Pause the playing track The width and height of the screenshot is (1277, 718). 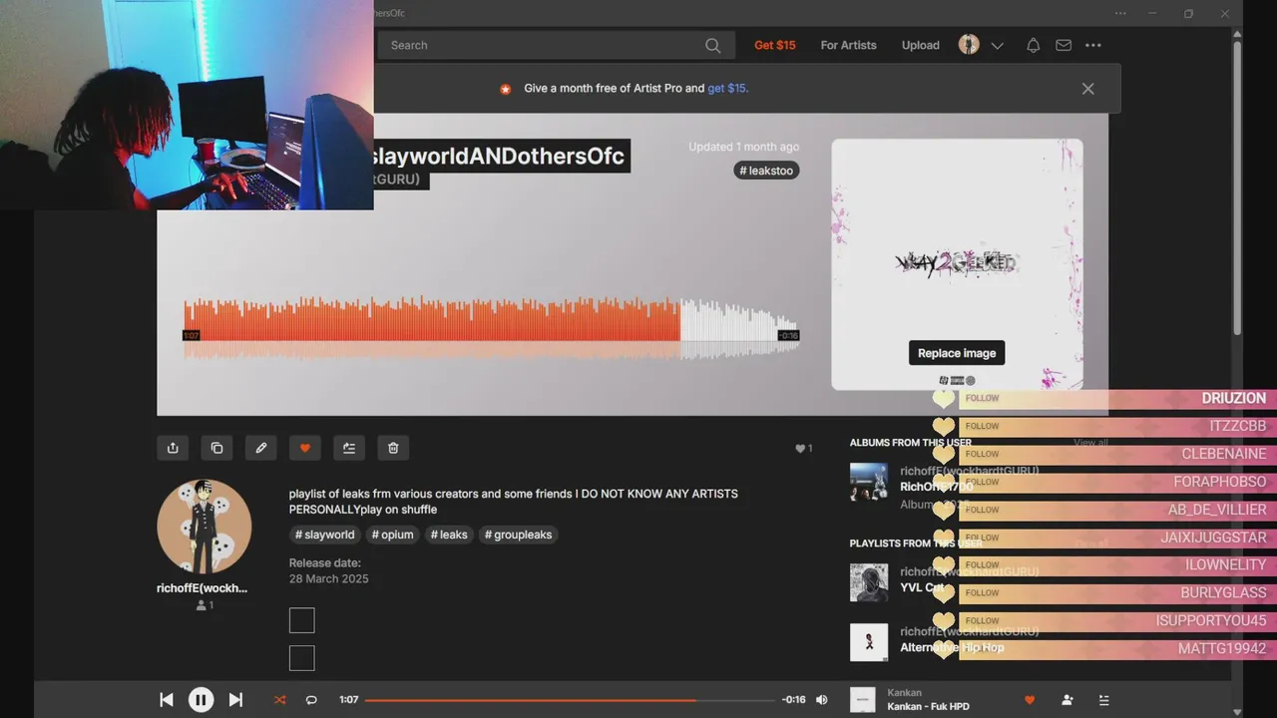pos(201,700)
